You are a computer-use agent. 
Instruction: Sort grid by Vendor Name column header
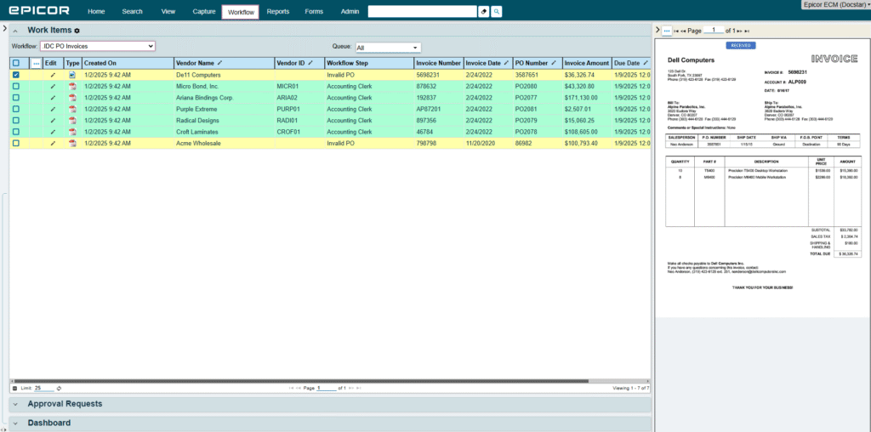194,63
